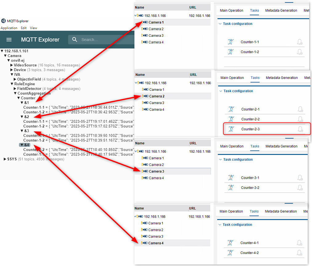The width and height of the screenshot is (312, 266).
Task: Click the alarm bell icon for Counter-2-2
Action: pos(301,119)
